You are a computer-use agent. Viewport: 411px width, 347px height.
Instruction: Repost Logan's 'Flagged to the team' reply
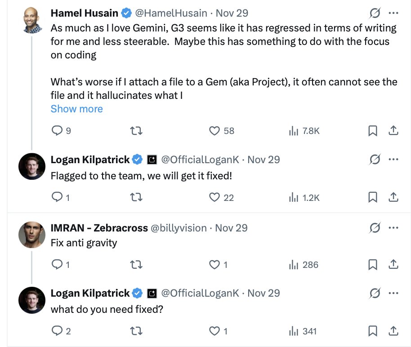point(136,197)
